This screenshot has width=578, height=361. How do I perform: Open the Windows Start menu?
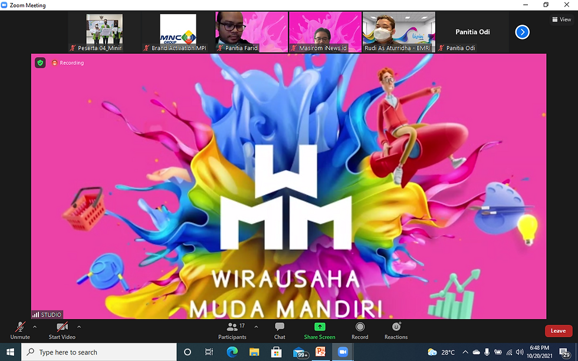[x=11, y=352]
